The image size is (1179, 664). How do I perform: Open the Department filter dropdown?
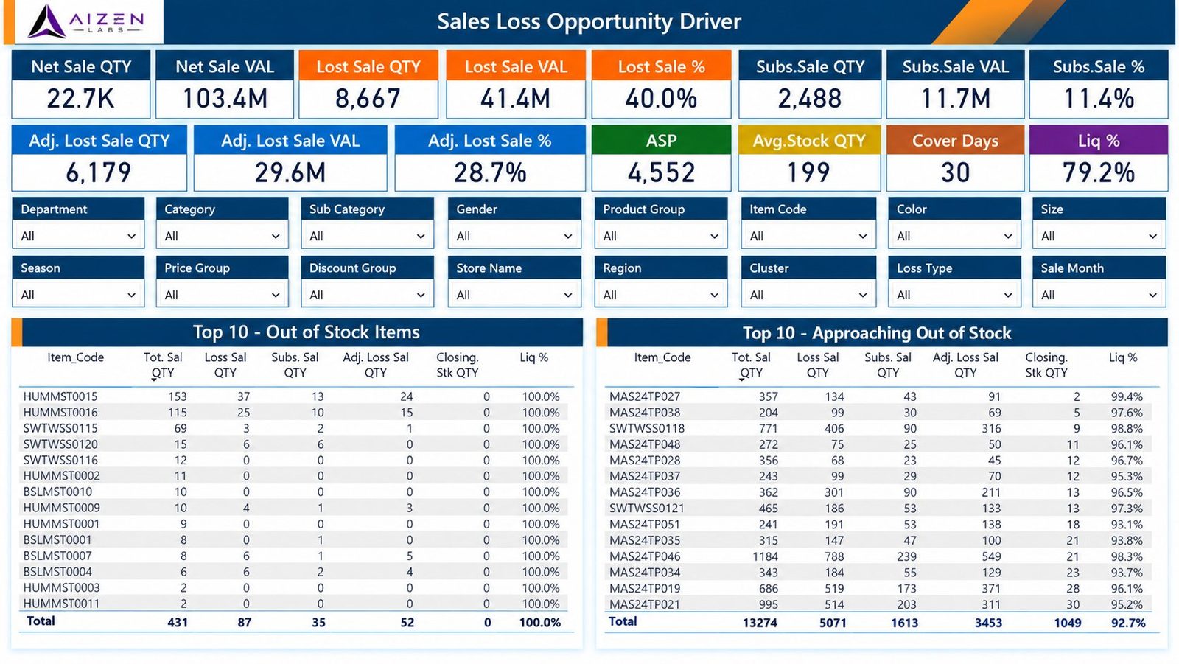click(x=78, y=236)
